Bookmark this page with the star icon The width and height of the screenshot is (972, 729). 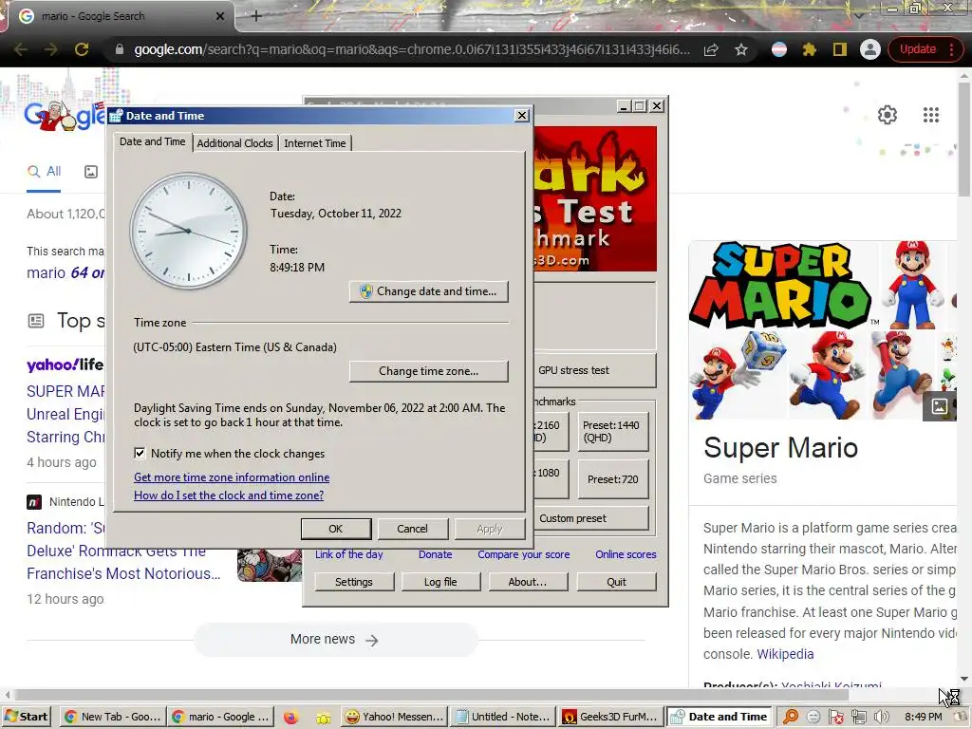click(740, 49)
